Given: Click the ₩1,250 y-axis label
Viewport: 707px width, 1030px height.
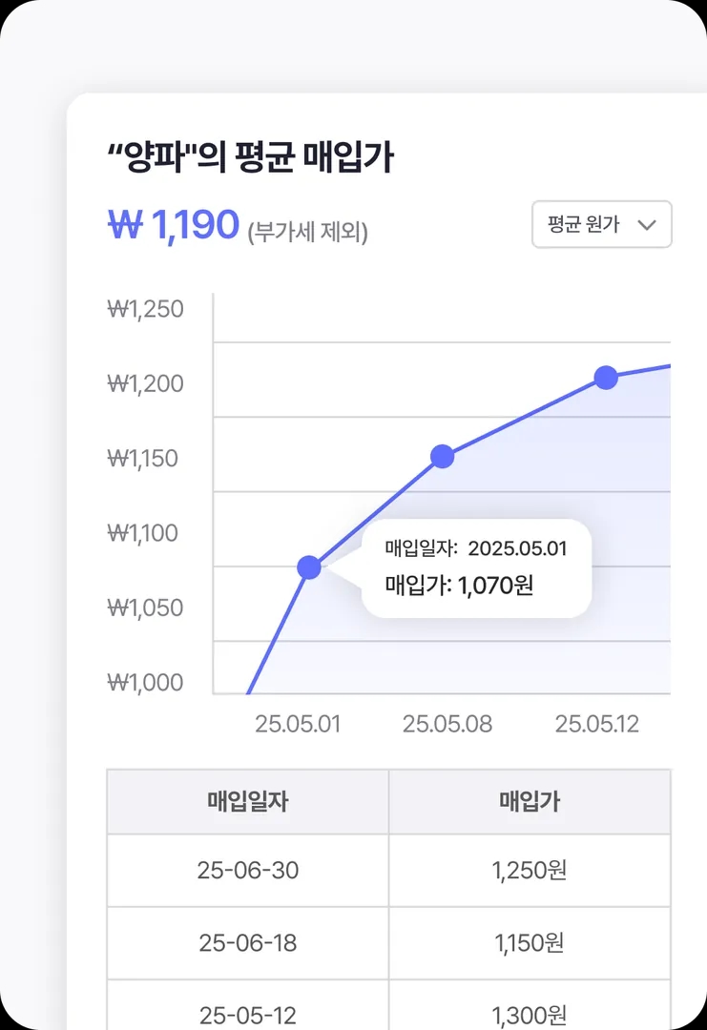Looking at the screenshot, I should click(145, 309).
